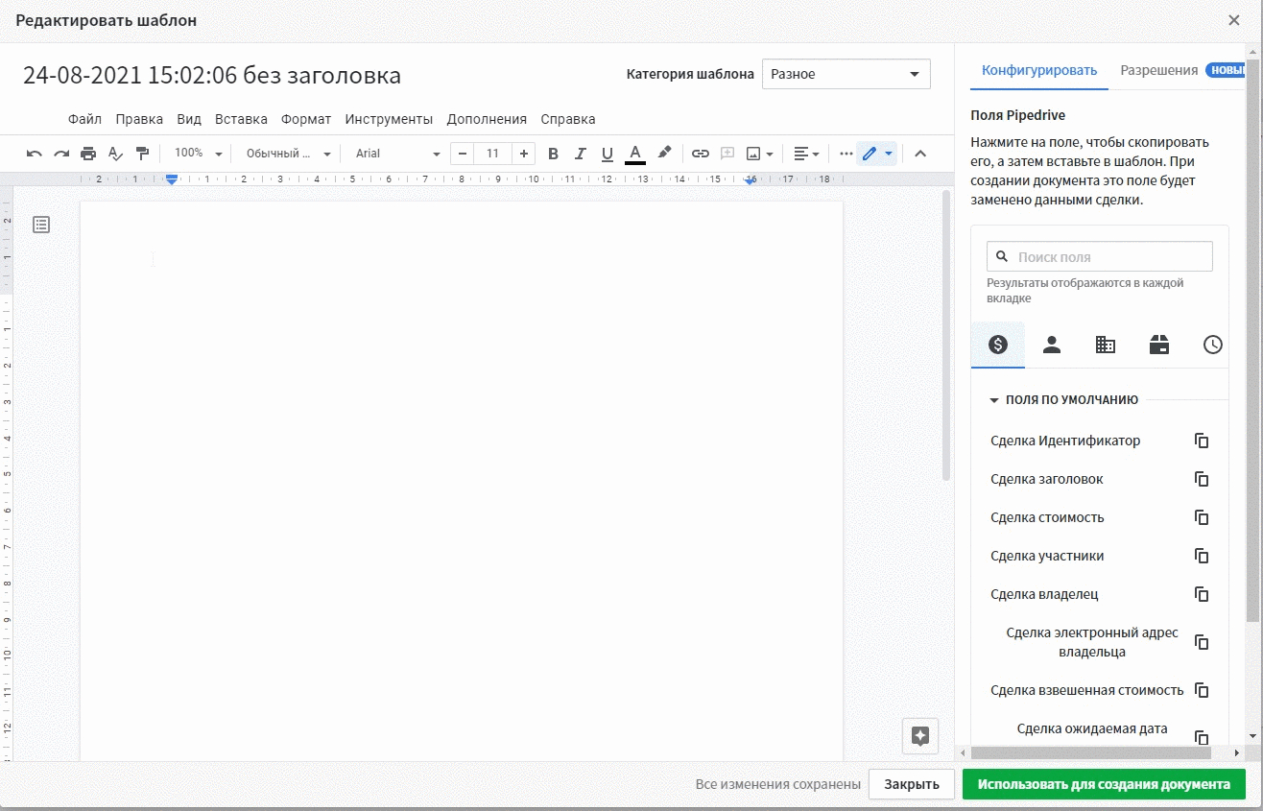Open the Категория шаблона dropdown
1263x811 pixels.
(x=846, y=74)
